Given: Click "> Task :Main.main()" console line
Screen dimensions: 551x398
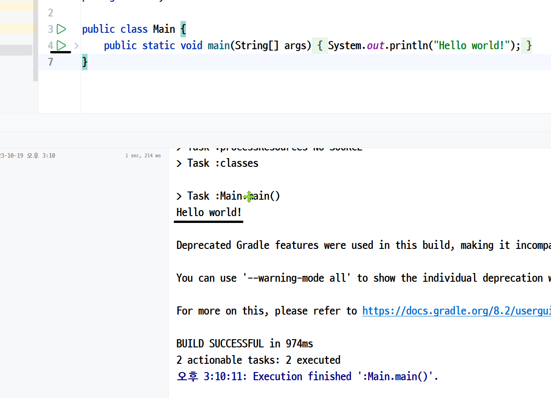Looking at the screenshot, I should tap(228, 196).
